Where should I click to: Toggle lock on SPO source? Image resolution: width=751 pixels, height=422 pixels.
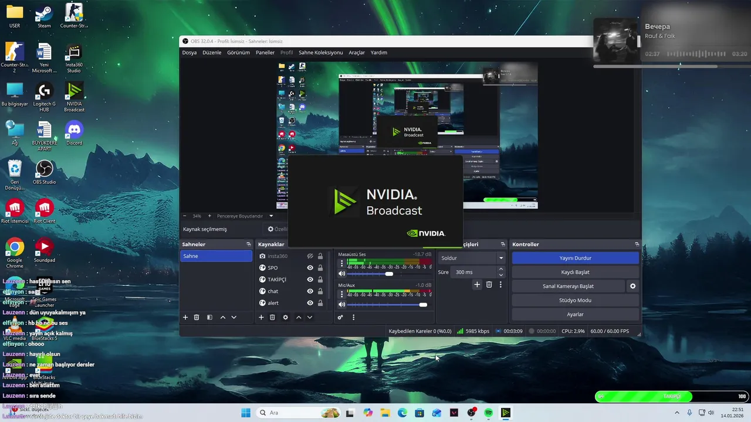coord(320,268)
